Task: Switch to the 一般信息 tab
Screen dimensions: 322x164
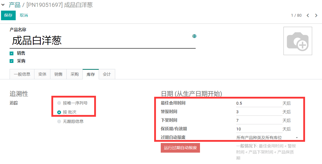Action: [x=22, y=74]
